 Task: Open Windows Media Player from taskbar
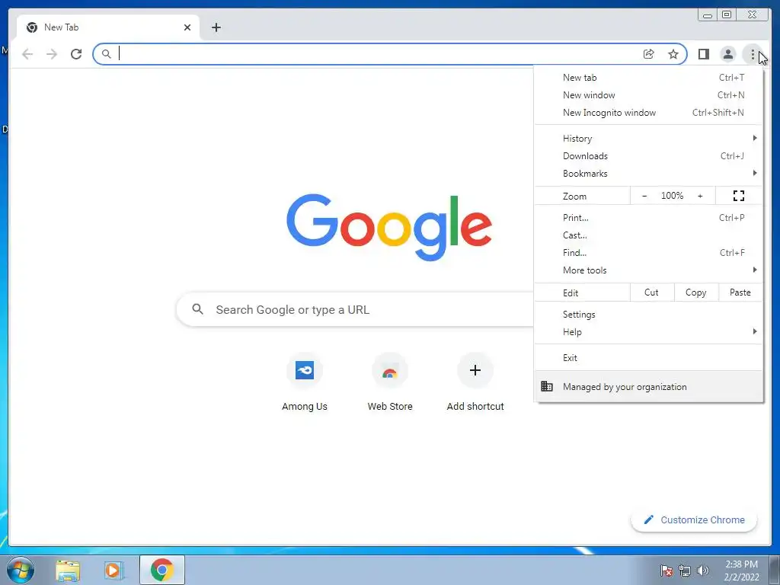(113, 571)
